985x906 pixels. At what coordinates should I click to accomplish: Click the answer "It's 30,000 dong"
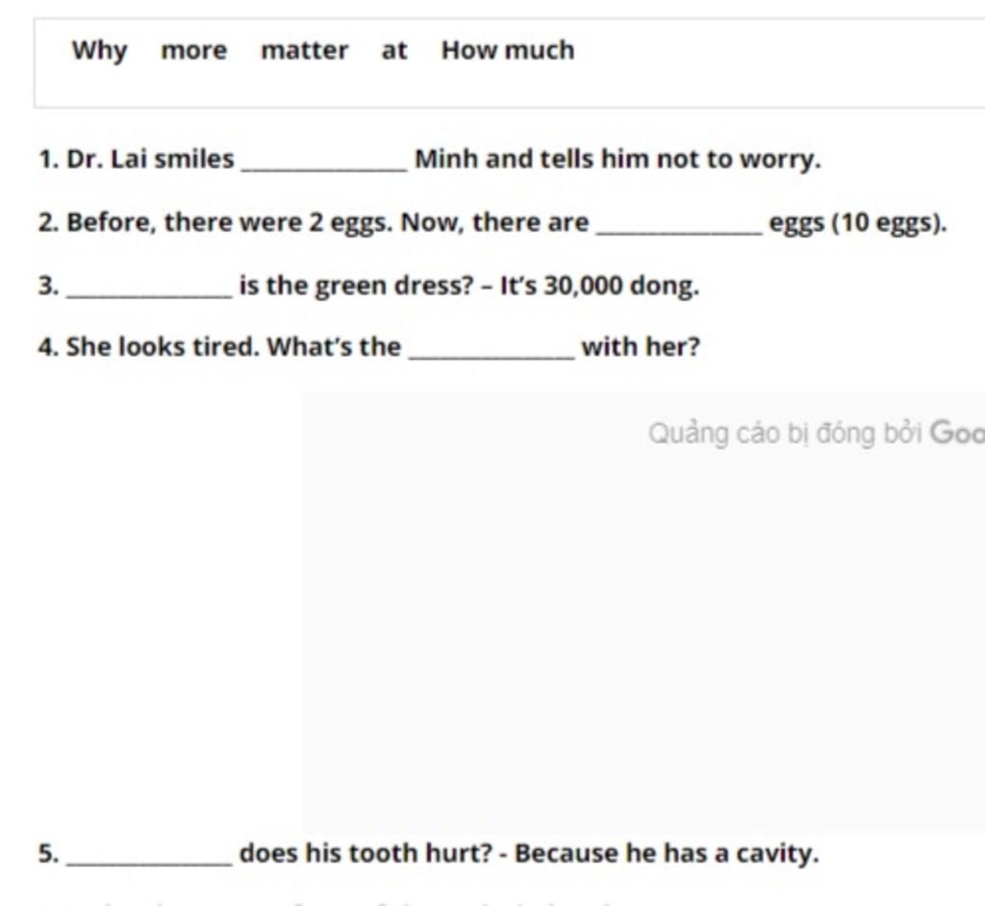tap(599, 286)
